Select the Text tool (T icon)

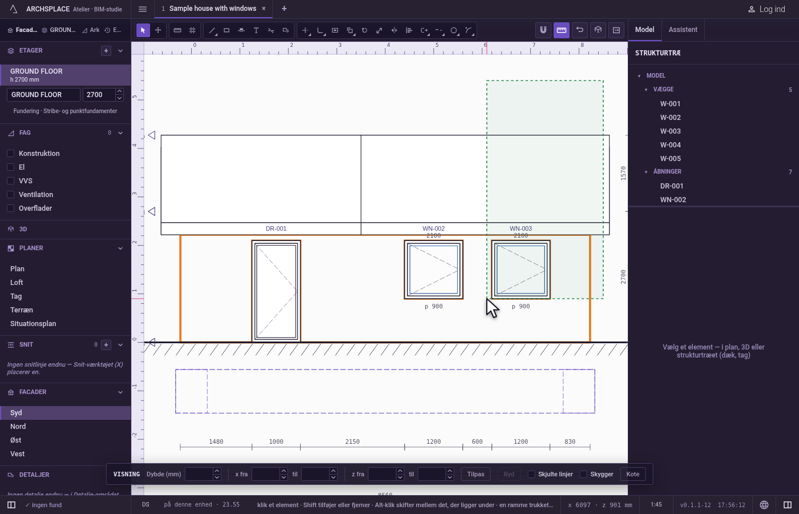click(x=256, y=30)
